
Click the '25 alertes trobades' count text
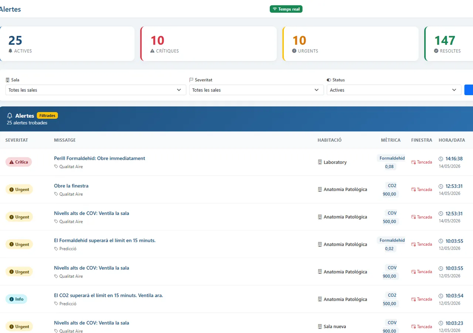click(27, 123)
